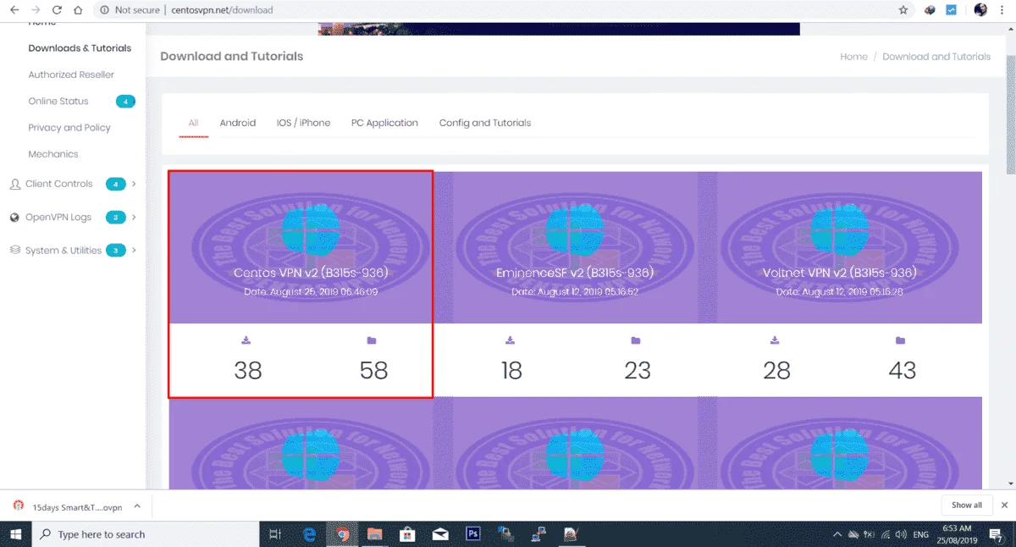Click folder icon under Voltnet VPN v2
The width and height of the screenshot is (1016, 547).
point(900,340)
